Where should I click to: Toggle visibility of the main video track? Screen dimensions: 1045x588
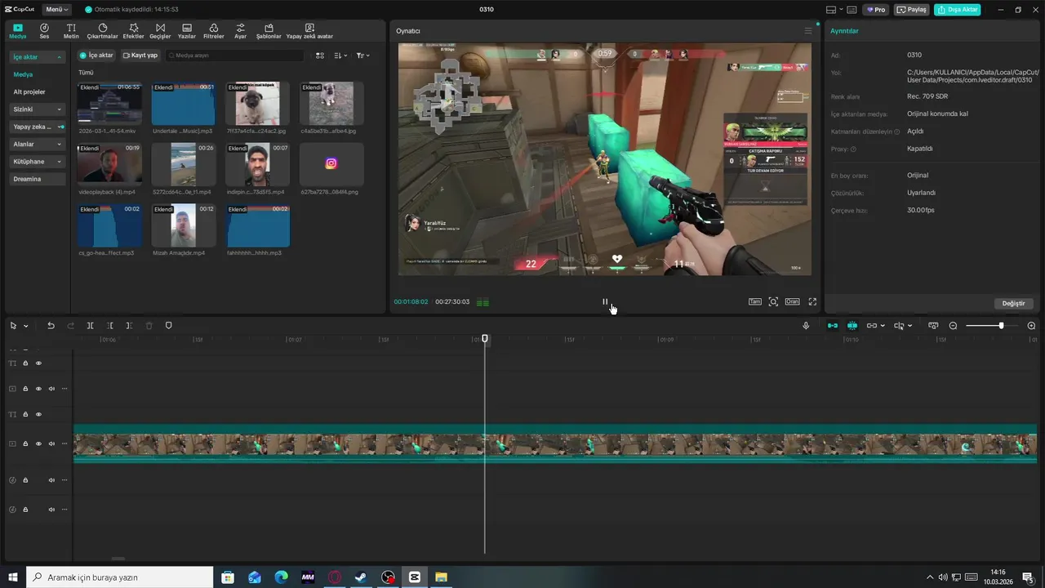point(38,444)
